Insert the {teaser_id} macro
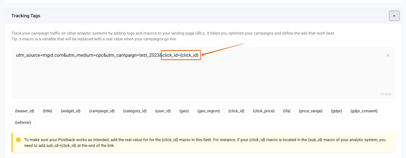The image size is (406, 158). pyautogui.click(x=25, y=111)
